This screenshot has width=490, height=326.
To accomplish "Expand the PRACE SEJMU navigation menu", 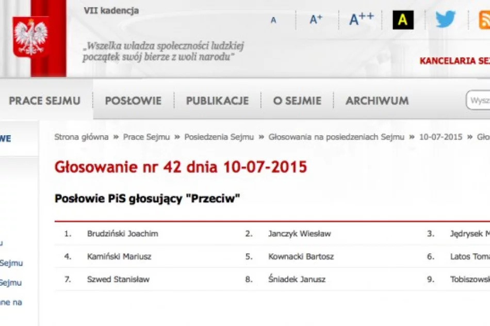I will (x=44, y=101).
